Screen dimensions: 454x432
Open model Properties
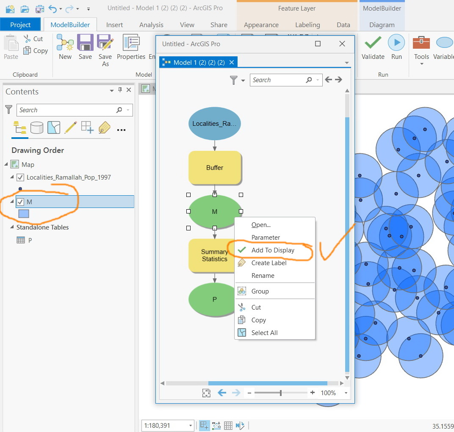131,47
